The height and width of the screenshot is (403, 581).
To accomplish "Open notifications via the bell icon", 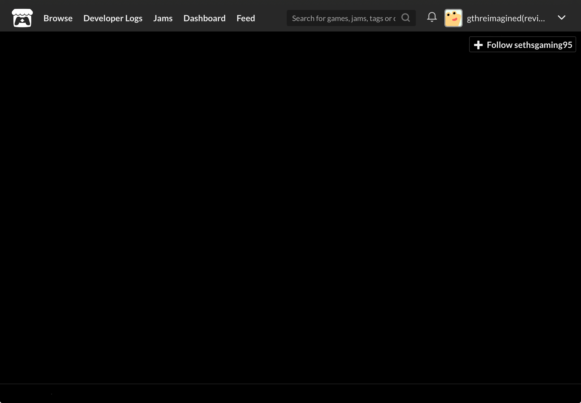I will (432, 17).
